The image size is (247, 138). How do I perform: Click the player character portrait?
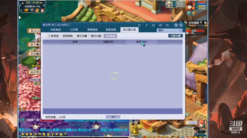point(190,5)
